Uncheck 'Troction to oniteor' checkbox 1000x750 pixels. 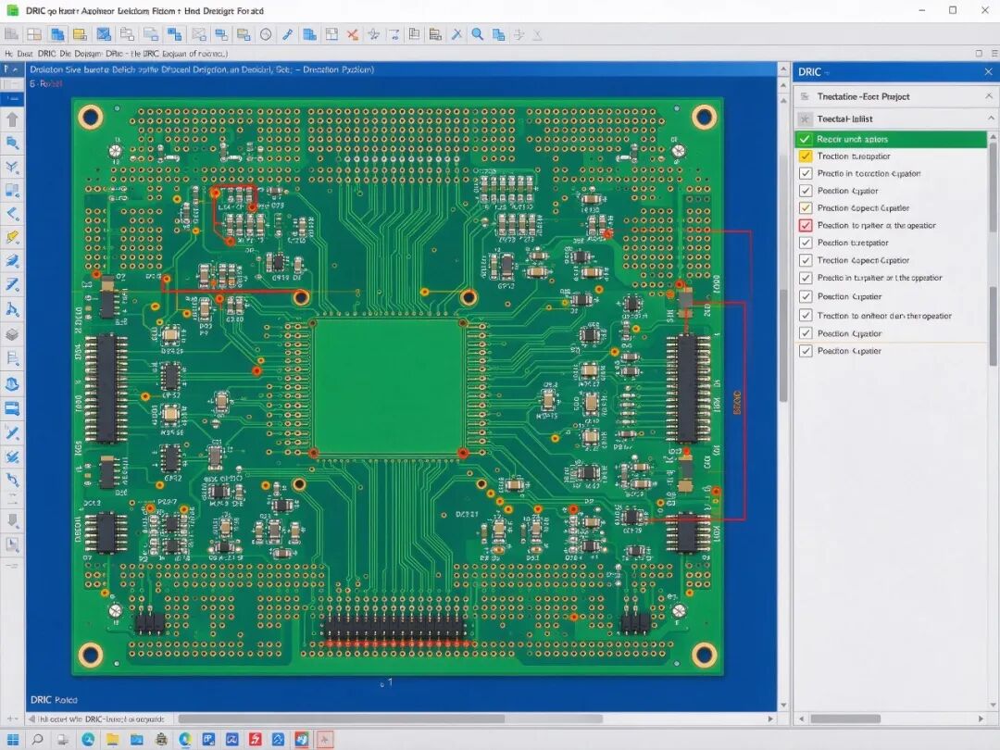click(806, 315)
